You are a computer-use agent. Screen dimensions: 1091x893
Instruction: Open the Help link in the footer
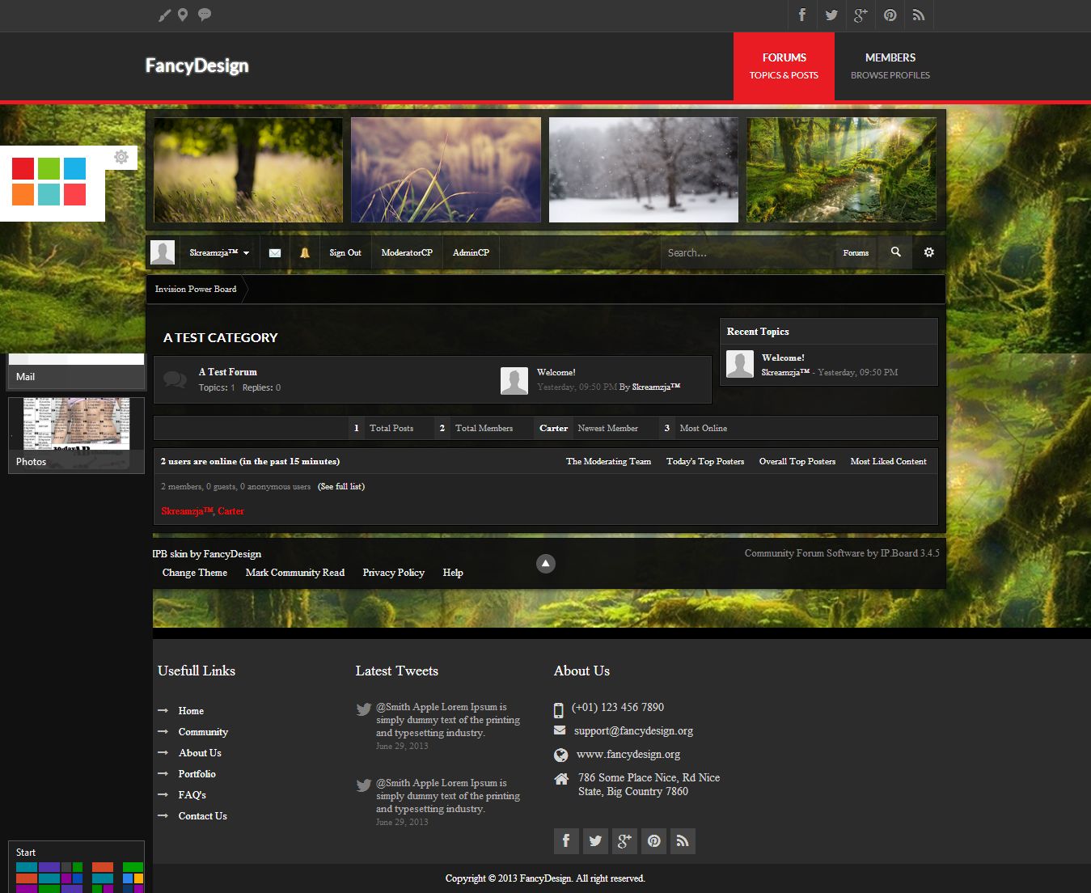coord(453,573)
